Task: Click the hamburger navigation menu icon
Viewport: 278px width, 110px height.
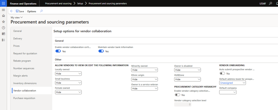Action: (x=3, y=10)
